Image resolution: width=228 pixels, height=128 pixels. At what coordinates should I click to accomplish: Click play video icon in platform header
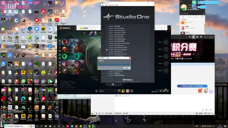click(190, 37)
